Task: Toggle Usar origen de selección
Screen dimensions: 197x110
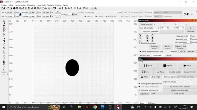Action: click(139, 86)
